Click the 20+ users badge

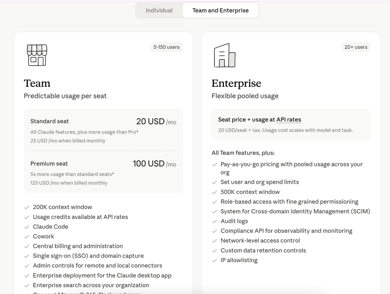click(x=356, y=47)
